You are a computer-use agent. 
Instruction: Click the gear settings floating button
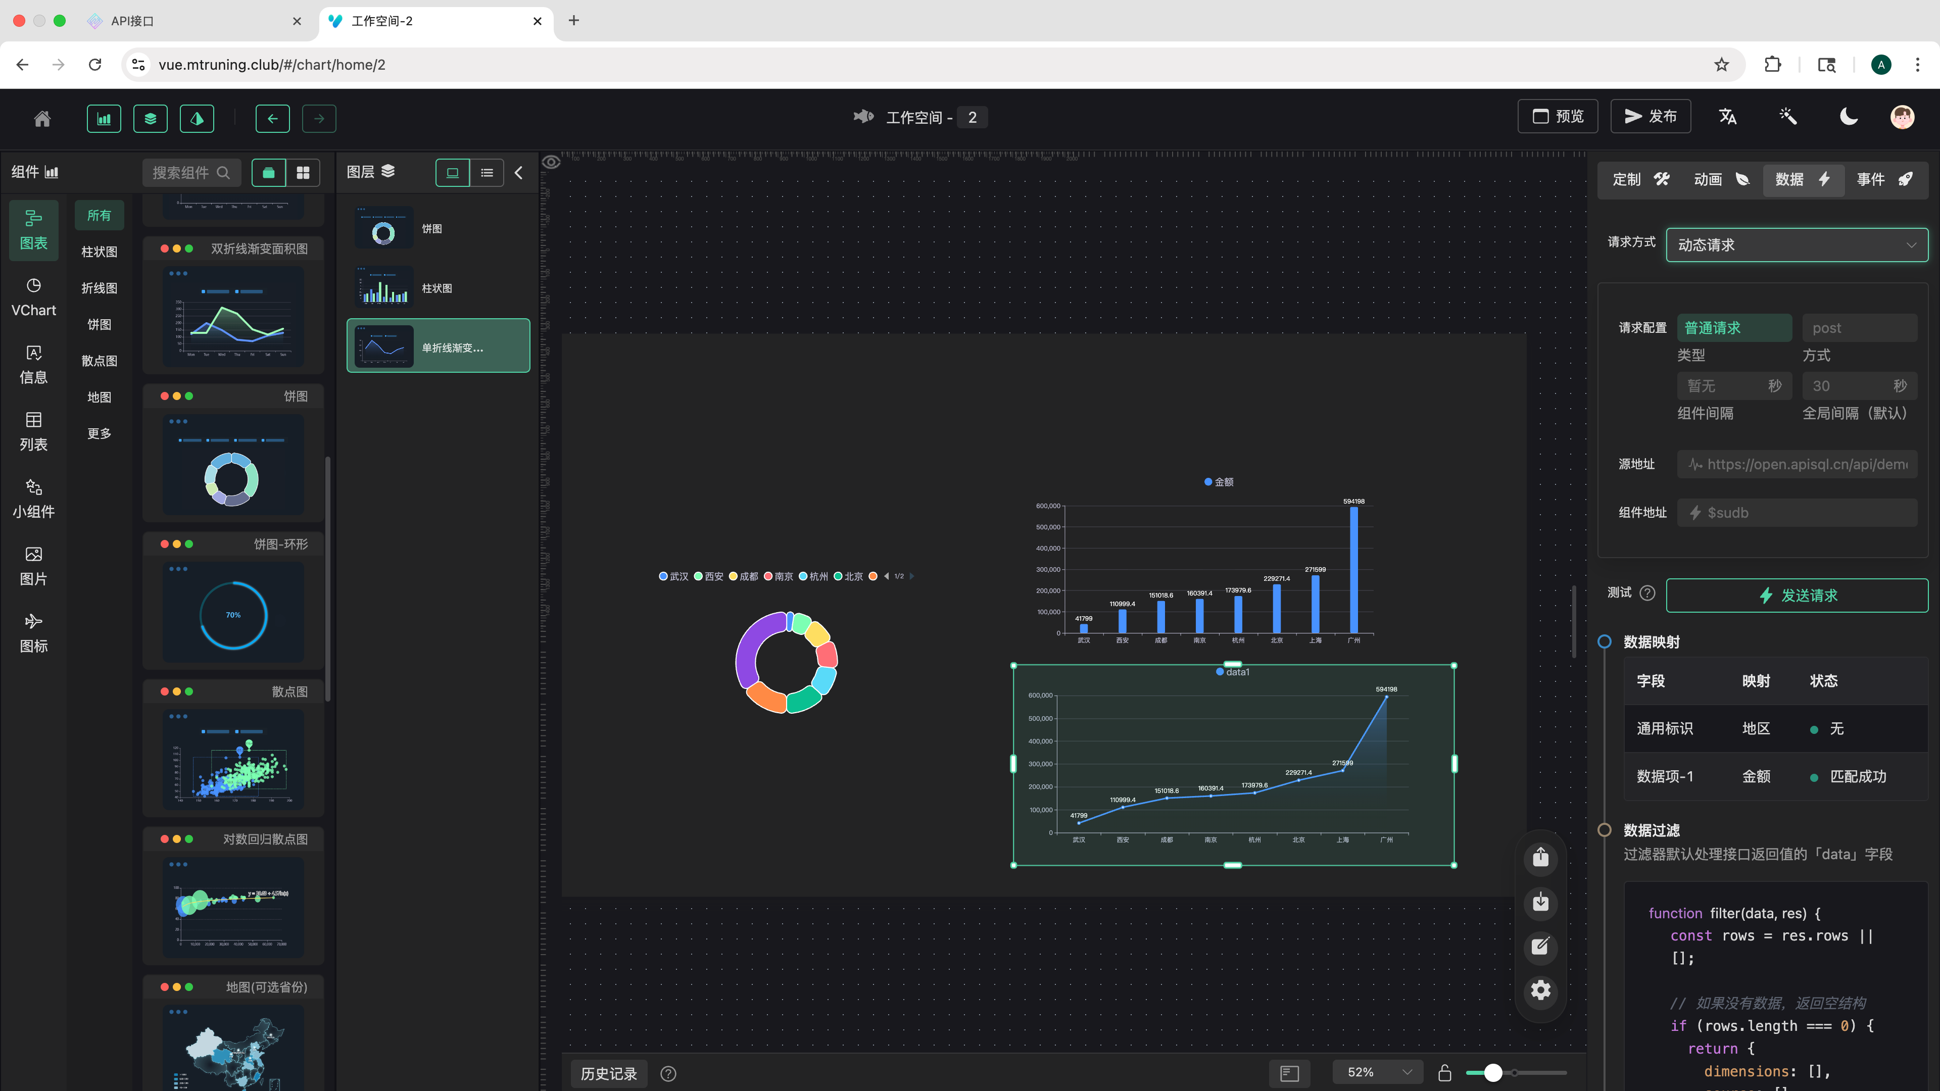[1541, 990]
